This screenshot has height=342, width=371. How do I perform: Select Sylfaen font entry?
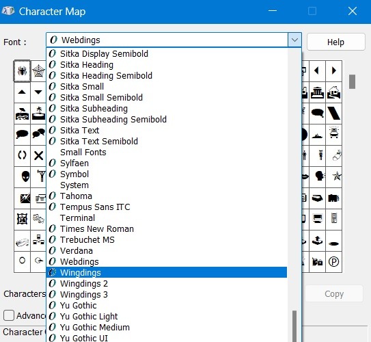click(x=167, y=163)
